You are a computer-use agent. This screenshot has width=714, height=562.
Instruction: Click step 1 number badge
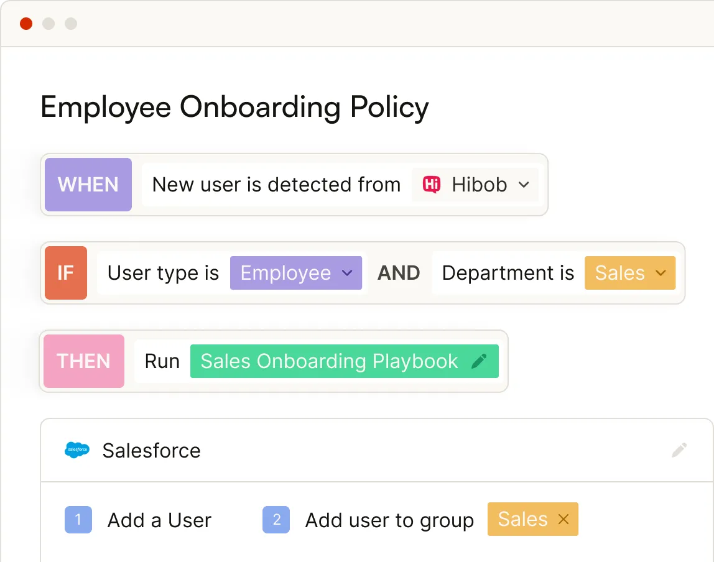point(78,520)
